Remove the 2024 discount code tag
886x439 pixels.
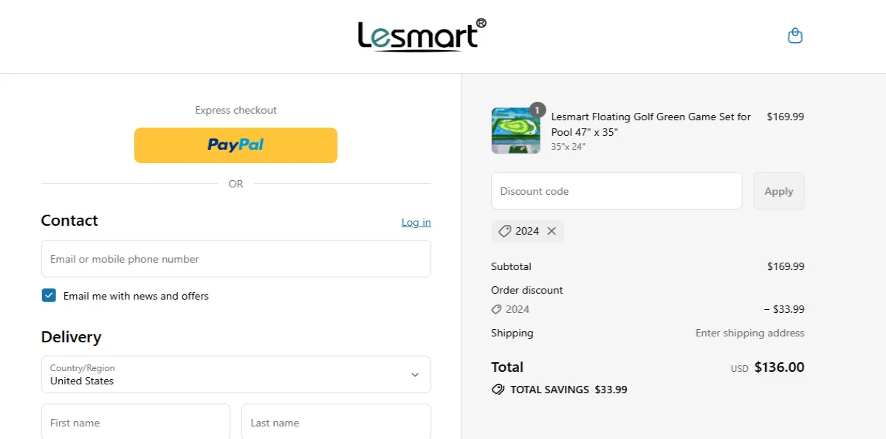point(552,231)
